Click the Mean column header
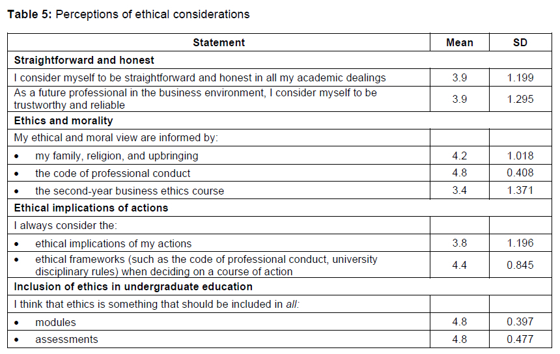 (x=460, y=43)
